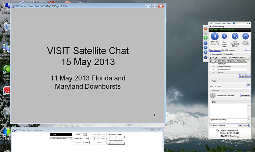This screenshot has width=255, height=152.
Task: Click the Invite Others button
Action: [245, 76]
